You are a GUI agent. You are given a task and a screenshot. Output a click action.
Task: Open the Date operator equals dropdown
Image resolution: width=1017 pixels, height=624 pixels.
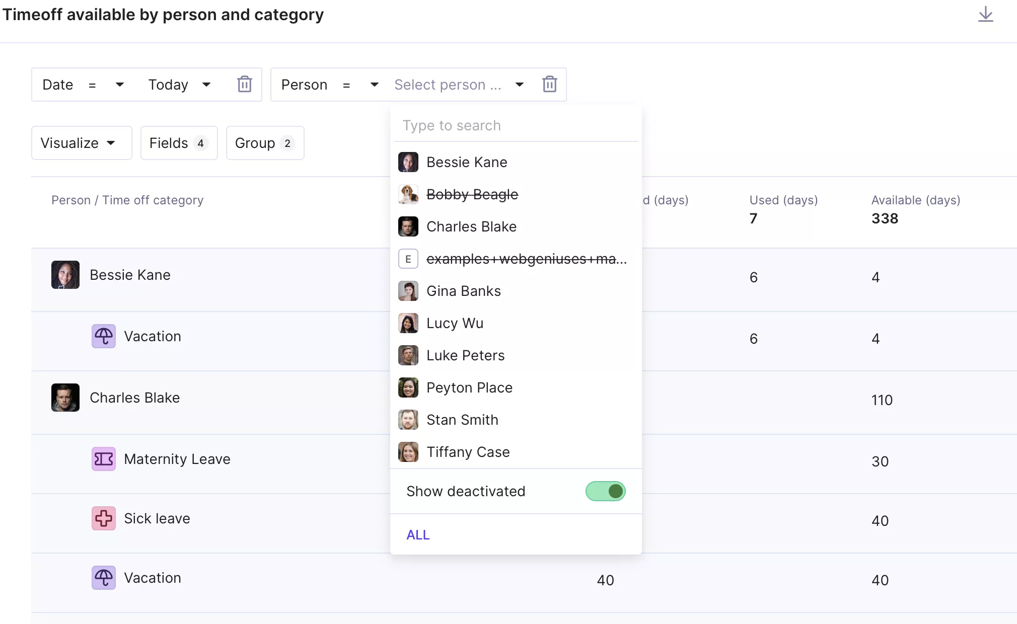[x=106, y=85]
